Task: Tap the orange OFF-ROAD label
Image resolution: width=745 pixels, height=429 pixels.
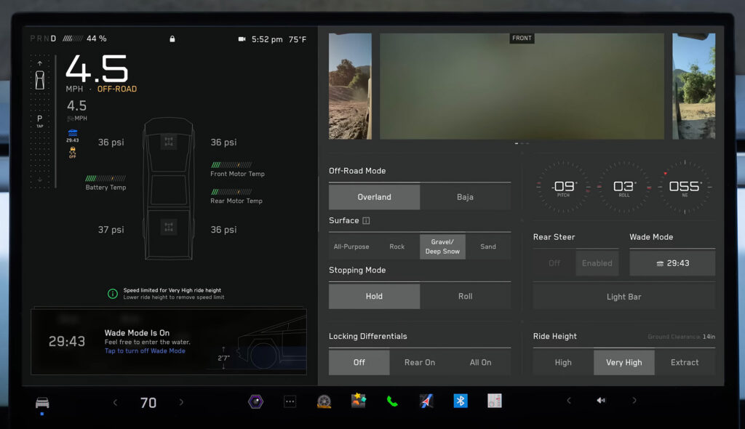Action: [x=117, y=89]
